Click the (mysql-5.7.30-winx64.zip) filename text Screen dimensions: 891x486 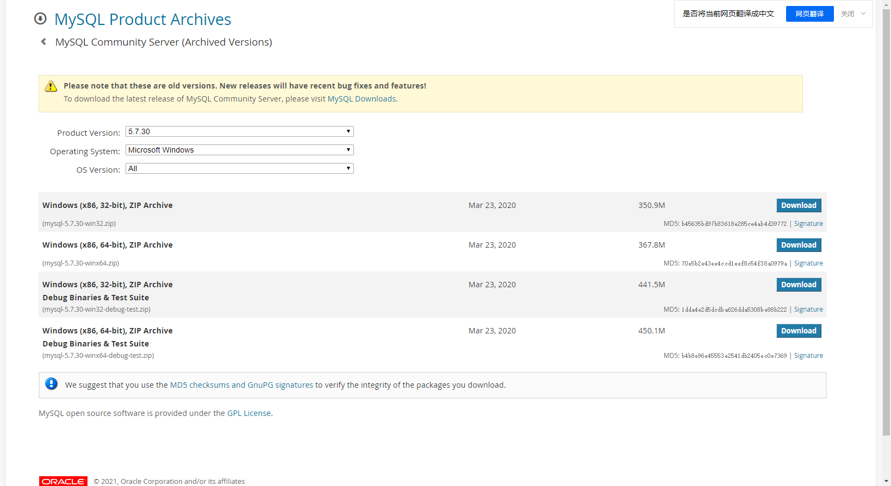tap(80, 263)
